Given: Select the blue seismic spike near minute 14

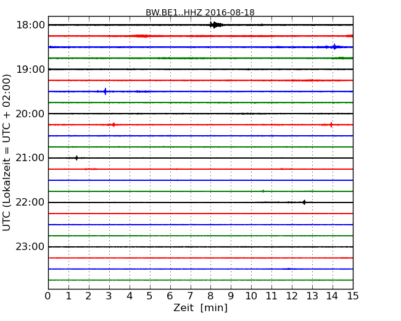Looking at the screenshot, I should (x=334, y=47).
